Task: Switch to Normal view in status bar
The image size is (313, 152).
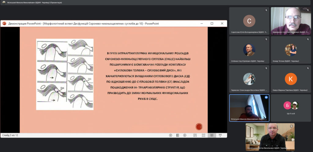Action: (x=194, y=135)
